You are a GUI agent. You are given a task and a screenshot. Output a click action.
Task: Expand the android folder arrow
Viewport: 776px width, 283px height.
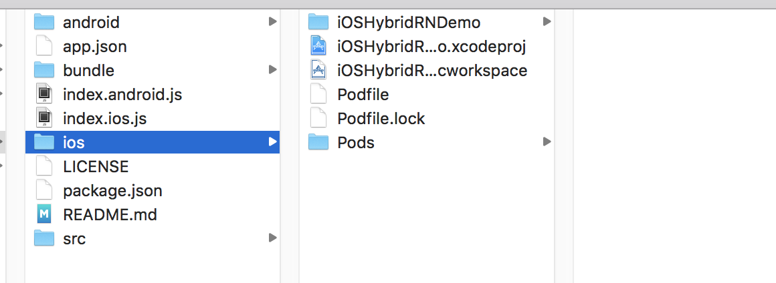tap(272, 22)
